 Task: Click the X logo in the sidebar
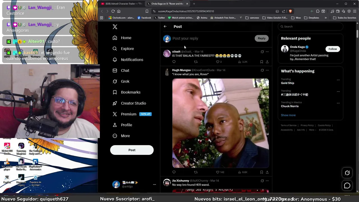(115, 27)
